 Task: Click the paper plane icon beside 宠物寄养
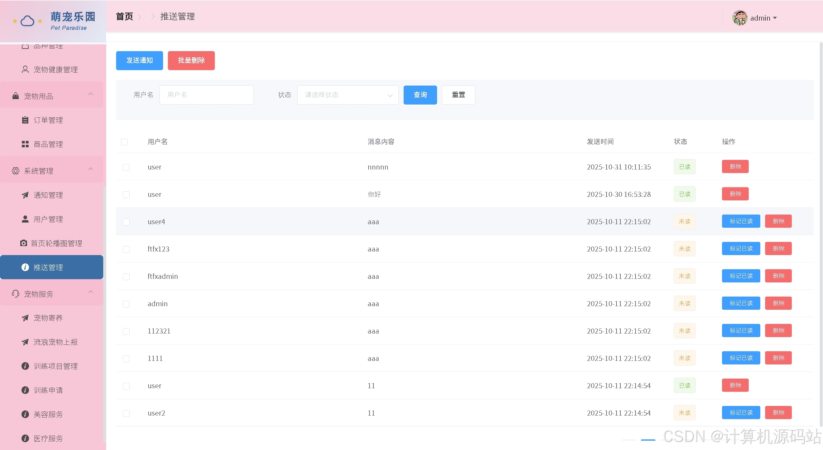pos(25,318)
